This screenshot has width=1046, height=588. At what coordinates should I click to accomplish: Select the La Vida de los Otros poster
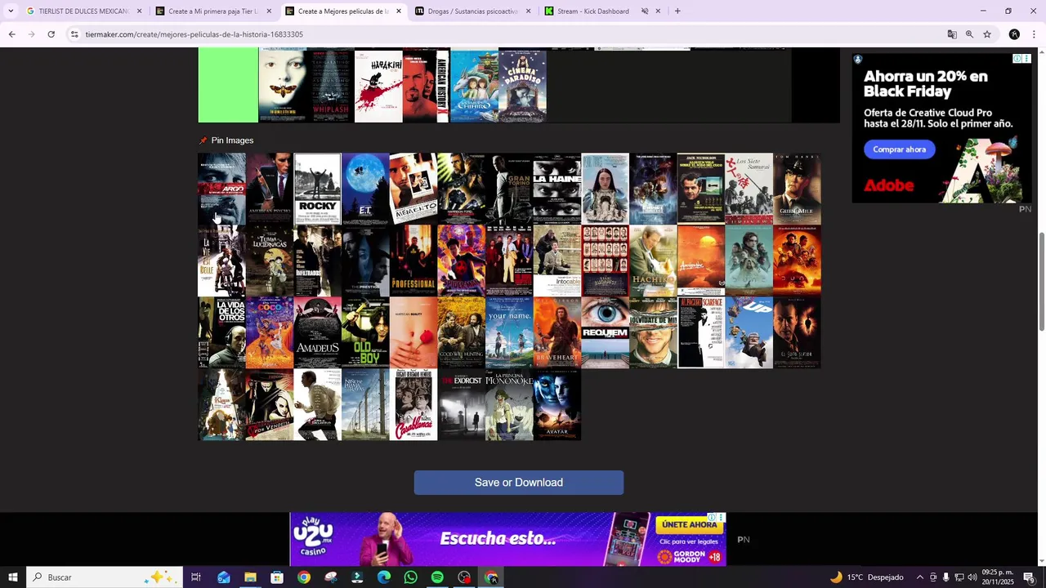tap(221, 332)
